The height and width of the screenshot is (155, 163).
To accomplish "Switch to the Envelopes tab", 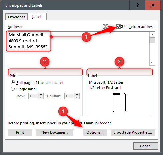I will 17,17.
